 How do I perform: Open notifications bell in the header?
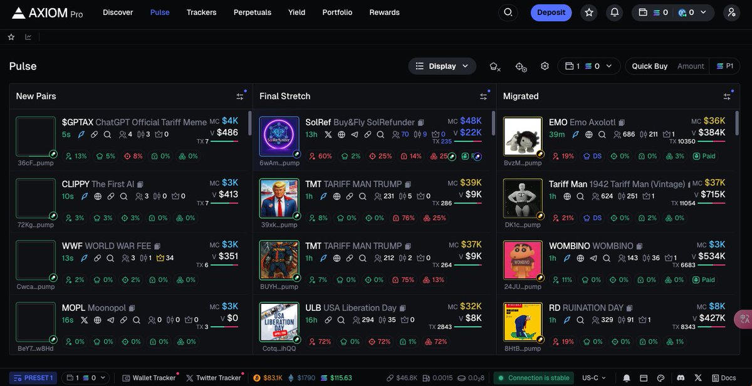[x=615, y=13]
